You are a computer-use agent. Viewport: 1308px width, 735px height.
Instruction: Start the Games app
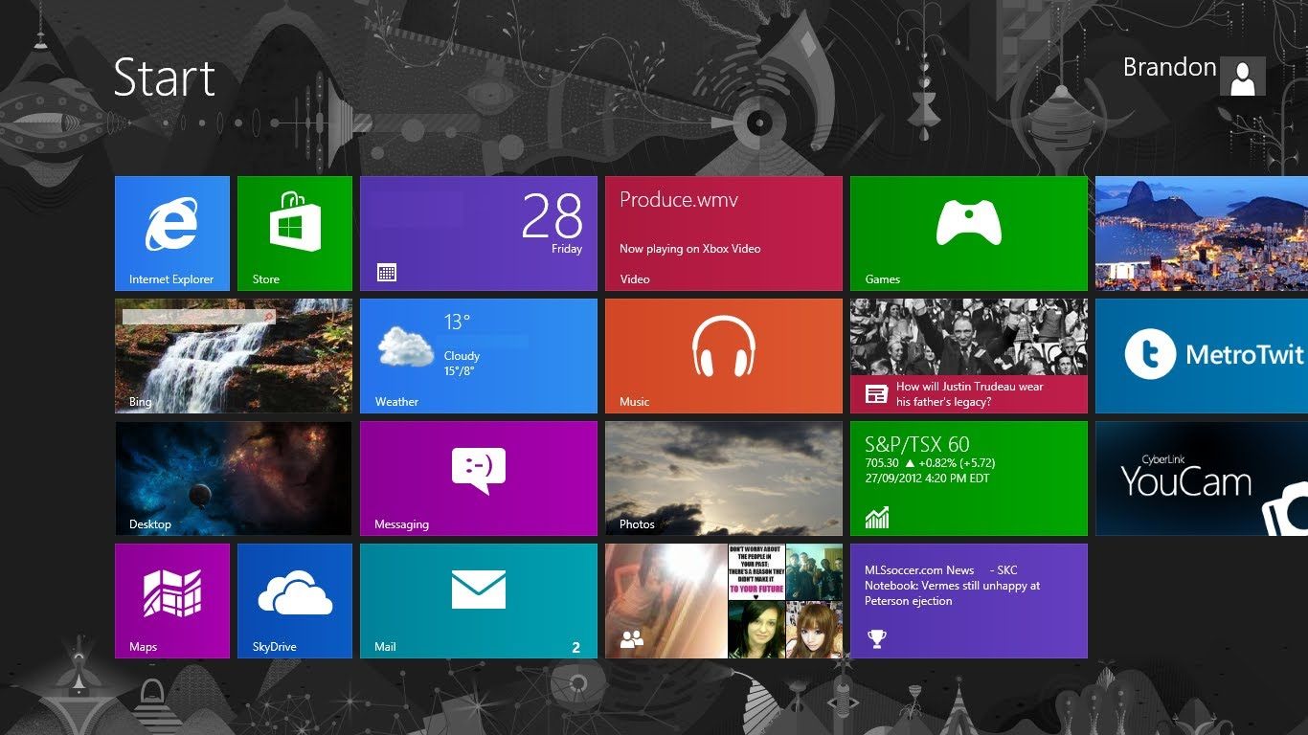(968, 233)
